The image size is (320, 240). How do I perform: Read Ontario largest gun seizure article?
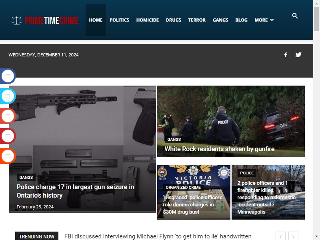point(75,191)
